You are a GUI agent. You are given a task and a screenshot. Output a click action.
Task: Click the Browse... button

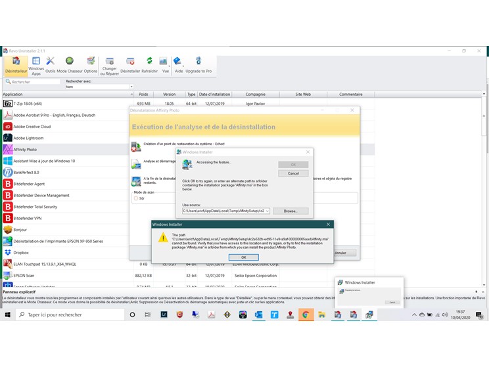[291, 211]
